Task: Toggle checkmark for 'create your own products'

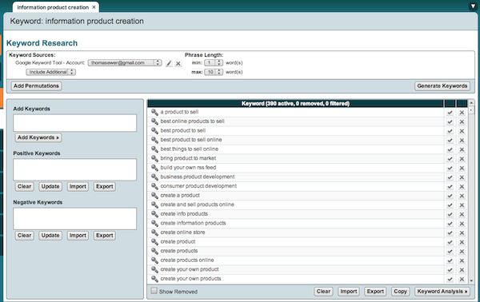Action: click(450, 279)
